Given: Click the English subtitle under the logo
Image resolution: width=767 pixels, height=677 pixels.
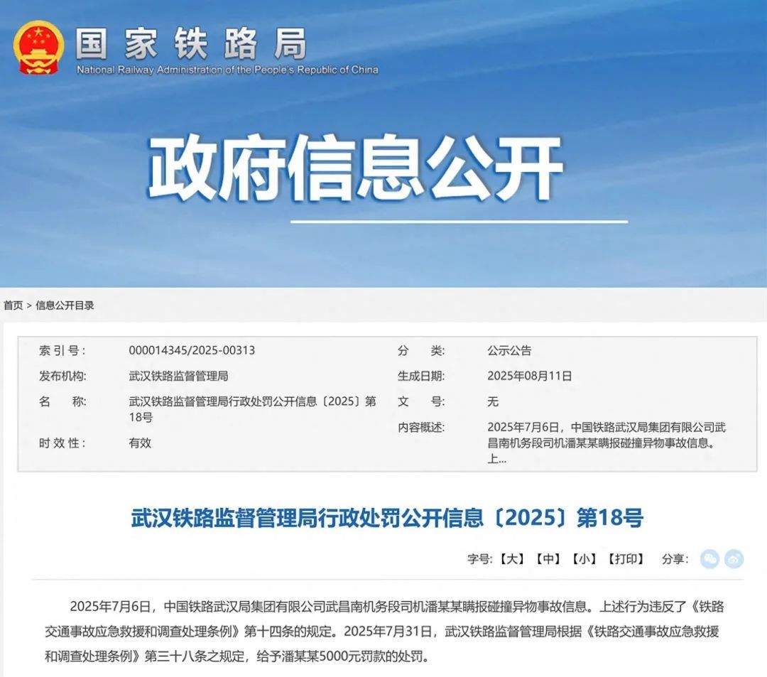Looking at the screenshot, I should [x=227, y=70].
